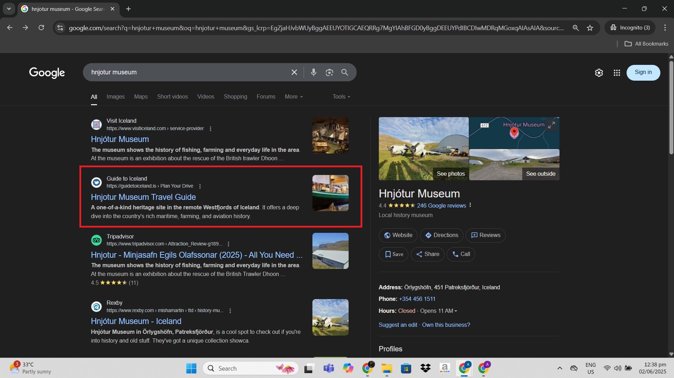Click the voice search microphone icon
This screenshot has width=674, height=378.
[313, 72]
